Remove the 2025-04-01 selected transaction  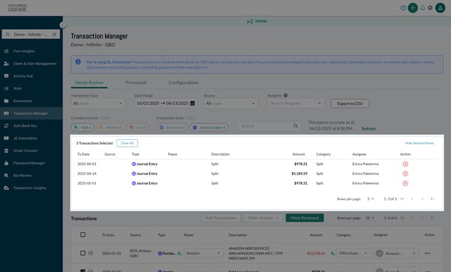click(405, 164)
